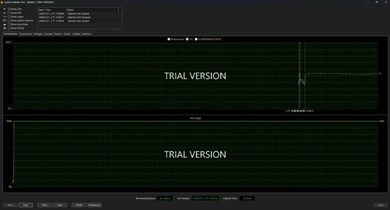
Task: Select log row with time 11:49:34
Action: [78, 21]
